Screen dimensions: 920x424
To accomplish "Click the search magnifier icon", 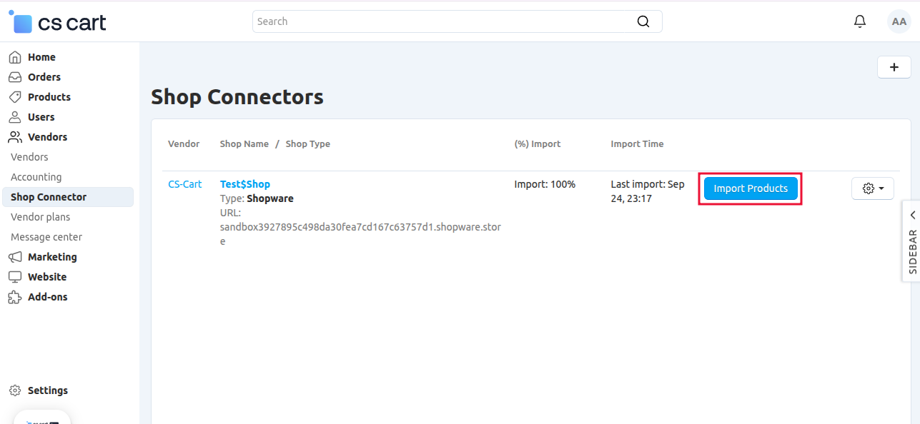I will (x=643, y=21).
